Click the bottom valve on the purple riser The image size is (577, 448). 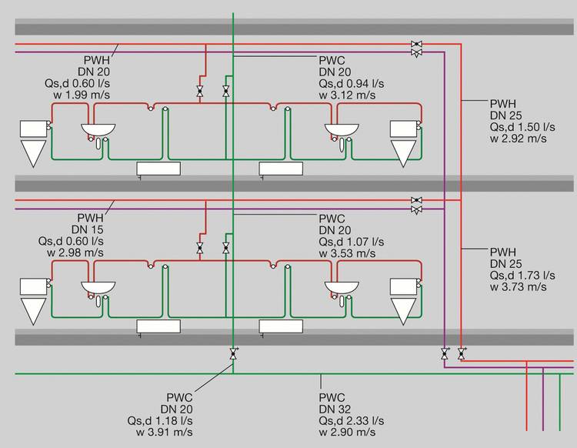click(445, 354)
